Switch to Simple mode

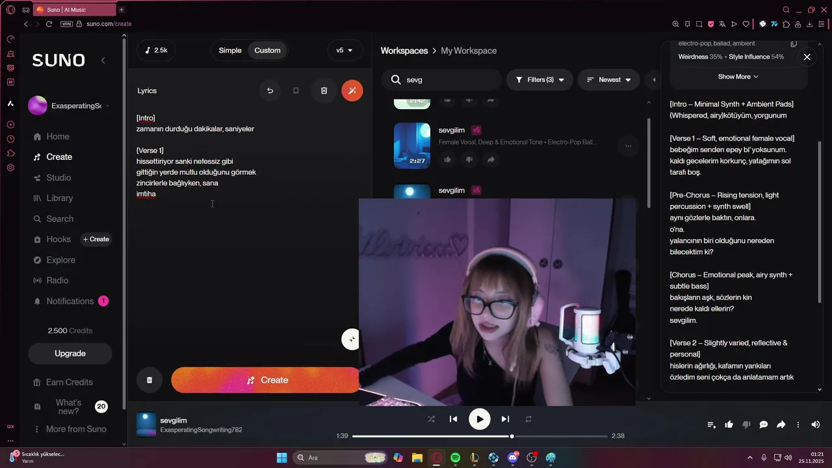pyautogui.click(x=230, y=50)
